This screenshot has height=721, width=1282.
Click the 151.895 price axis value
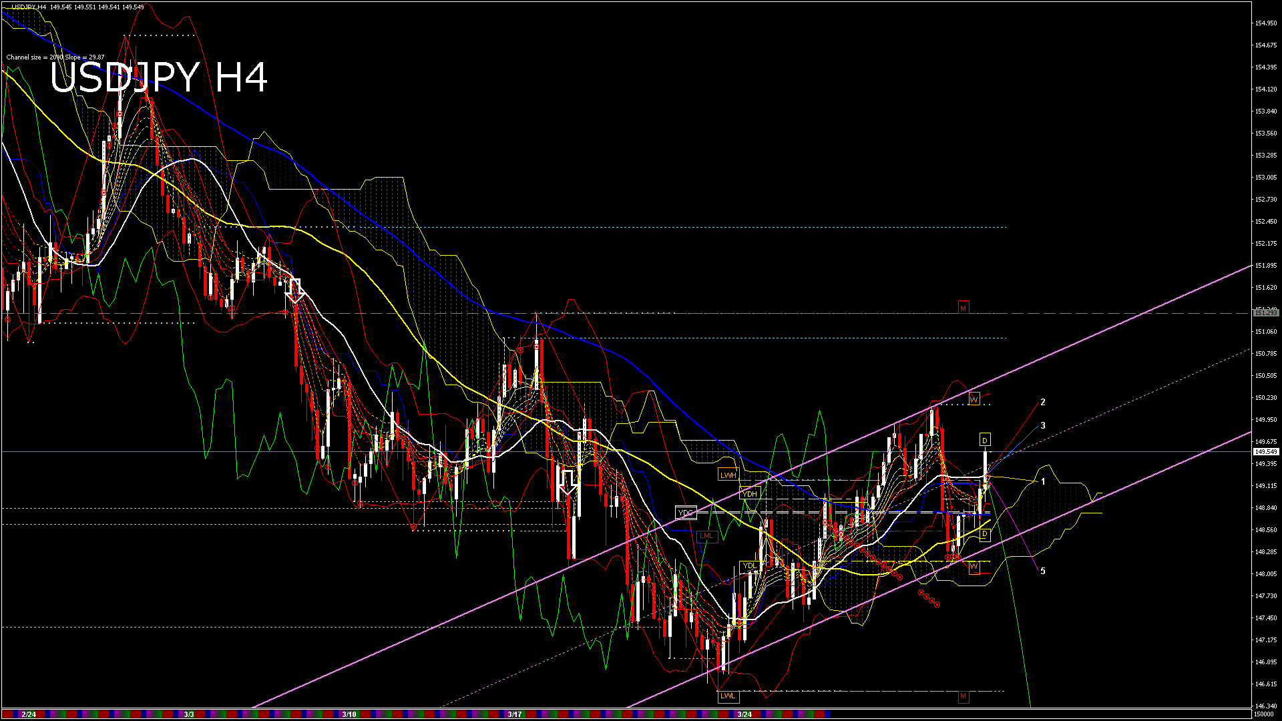(1266, 266)
